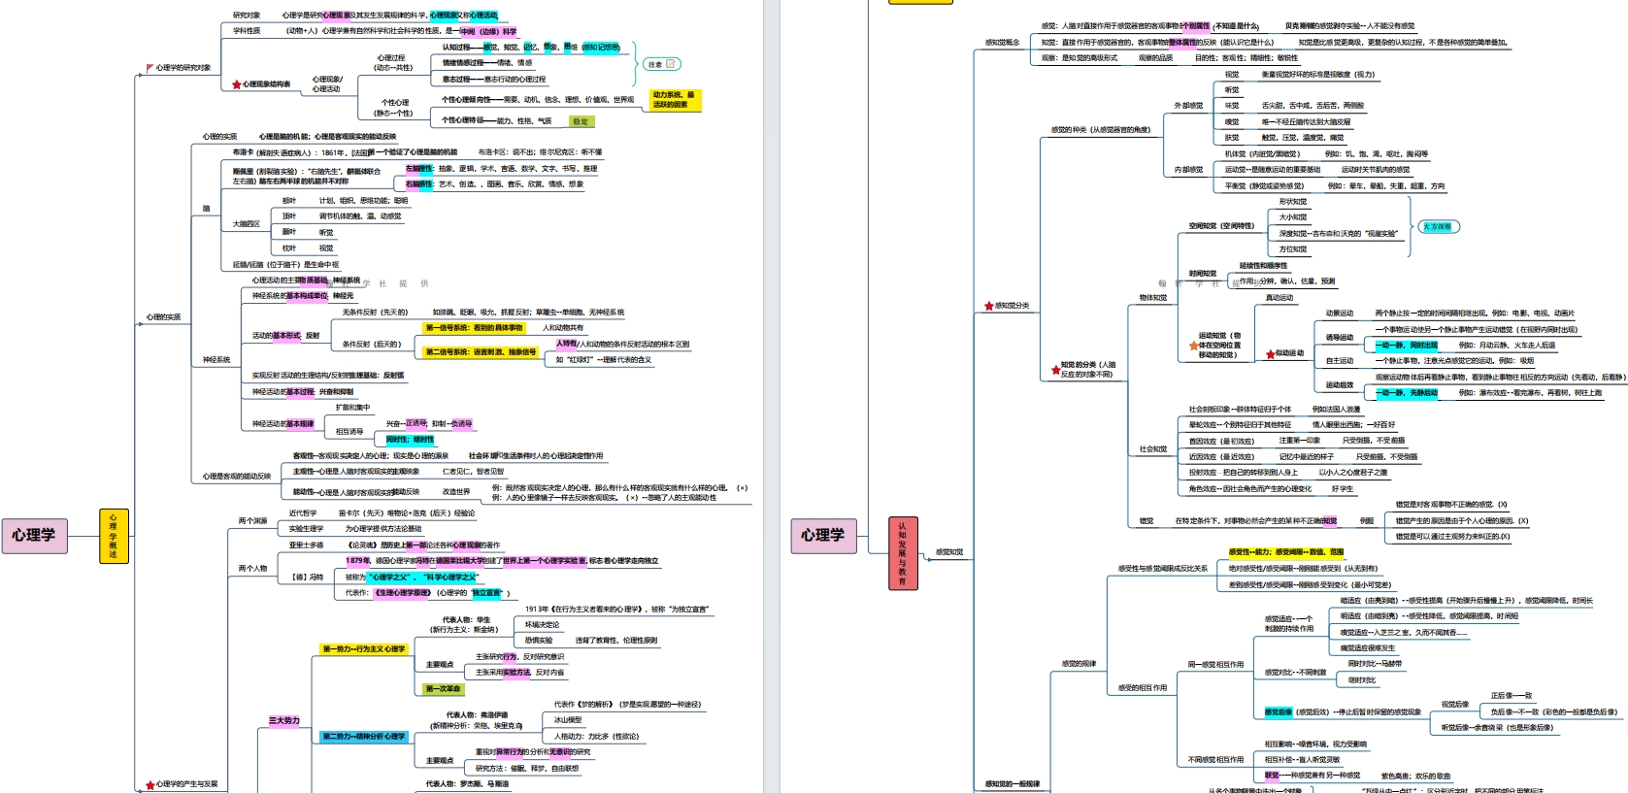
Task: Click the red star beside 知觉的分类
Action: click(x=1055, y=370)
